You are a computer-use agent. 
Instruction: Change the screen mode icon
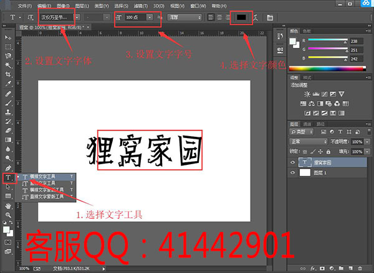[x=8, y=251]
